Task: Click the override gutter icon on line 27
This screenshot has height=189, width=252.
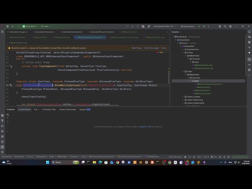Action: point(11,66)
